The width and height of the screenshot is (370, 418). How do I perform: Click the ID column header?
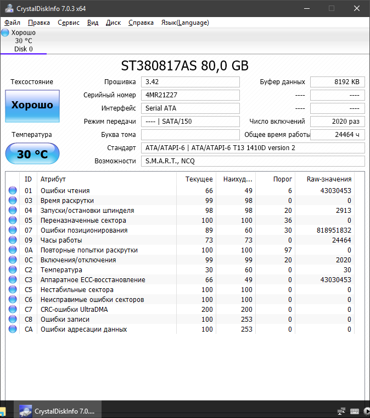[x=28, y=179]
